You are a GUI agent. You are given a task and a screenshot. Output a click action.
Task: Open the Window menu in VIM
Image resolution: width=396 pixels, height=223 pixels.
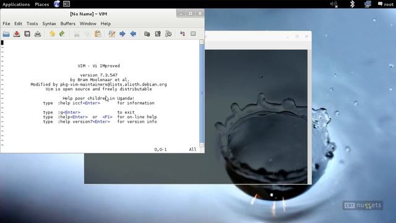click(x=88, y=24)
